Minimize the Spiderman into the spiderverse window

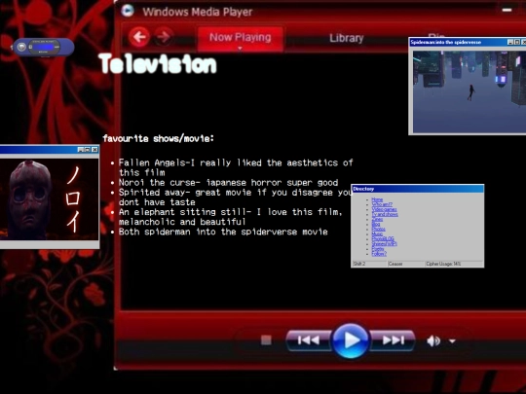tap(510, 42)
